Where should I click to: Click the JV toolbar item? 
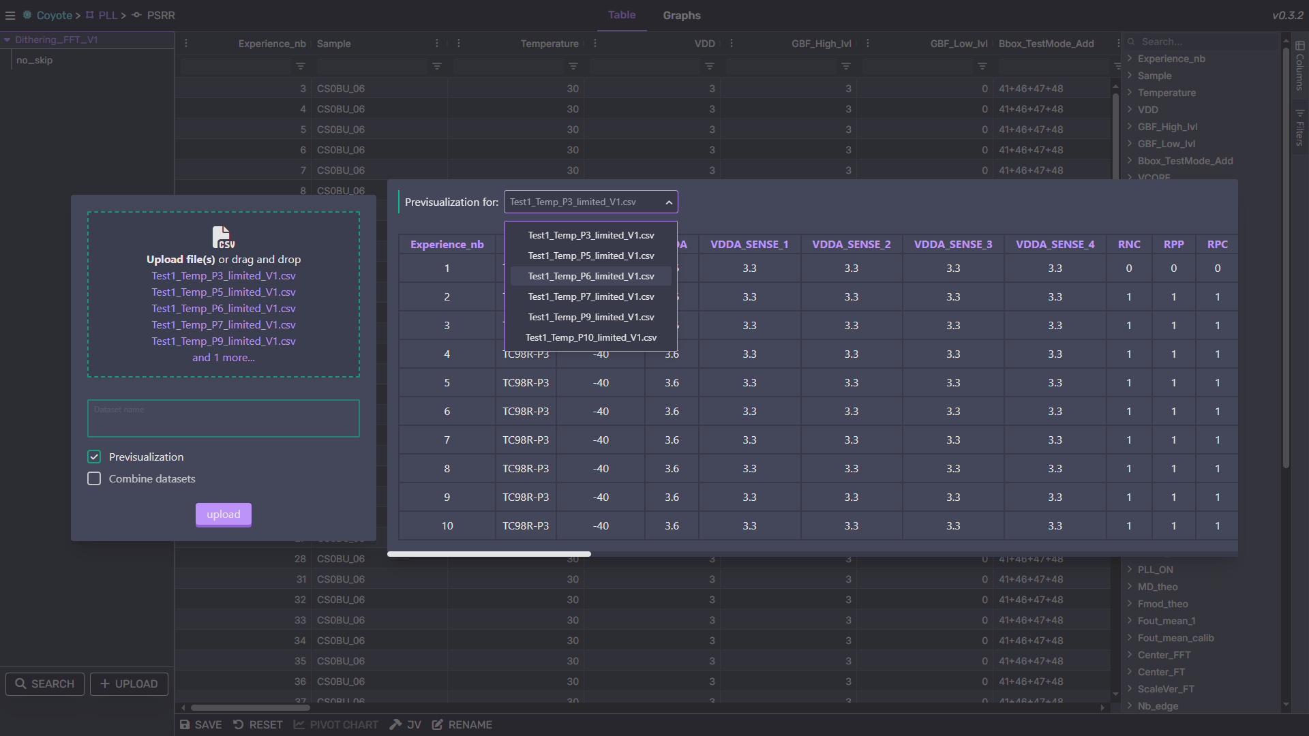tap(405, 724)
